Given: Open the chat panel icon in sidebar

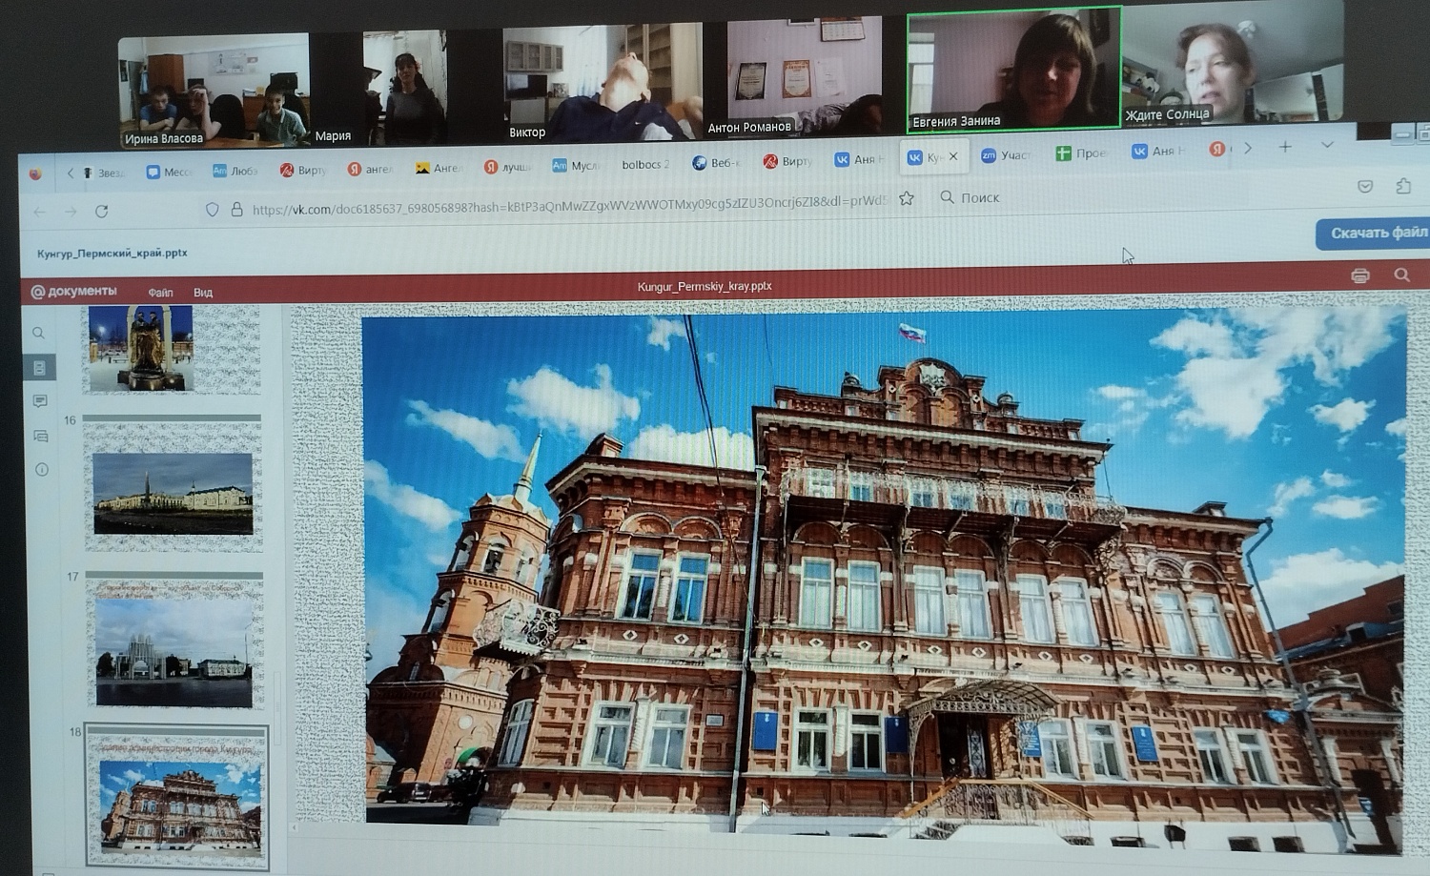Looking at the screenshot, I should pyautogui.click(x=40, y=437).
